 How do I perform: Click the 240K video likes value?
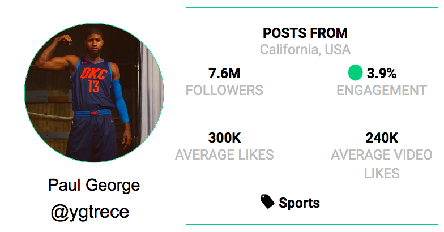382,138
